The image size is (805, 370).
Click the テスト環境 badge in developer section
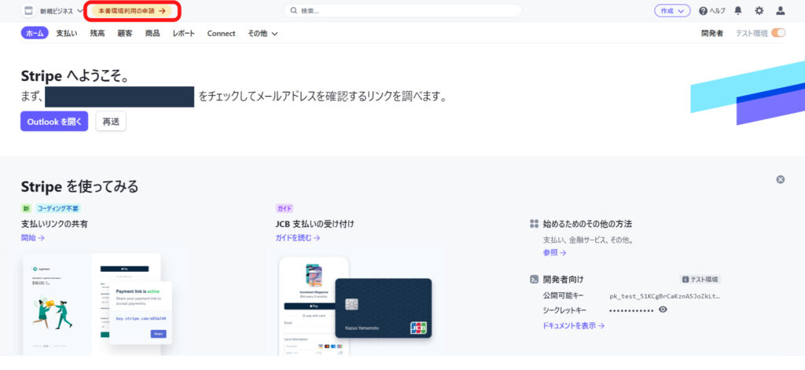click(700, 280)
